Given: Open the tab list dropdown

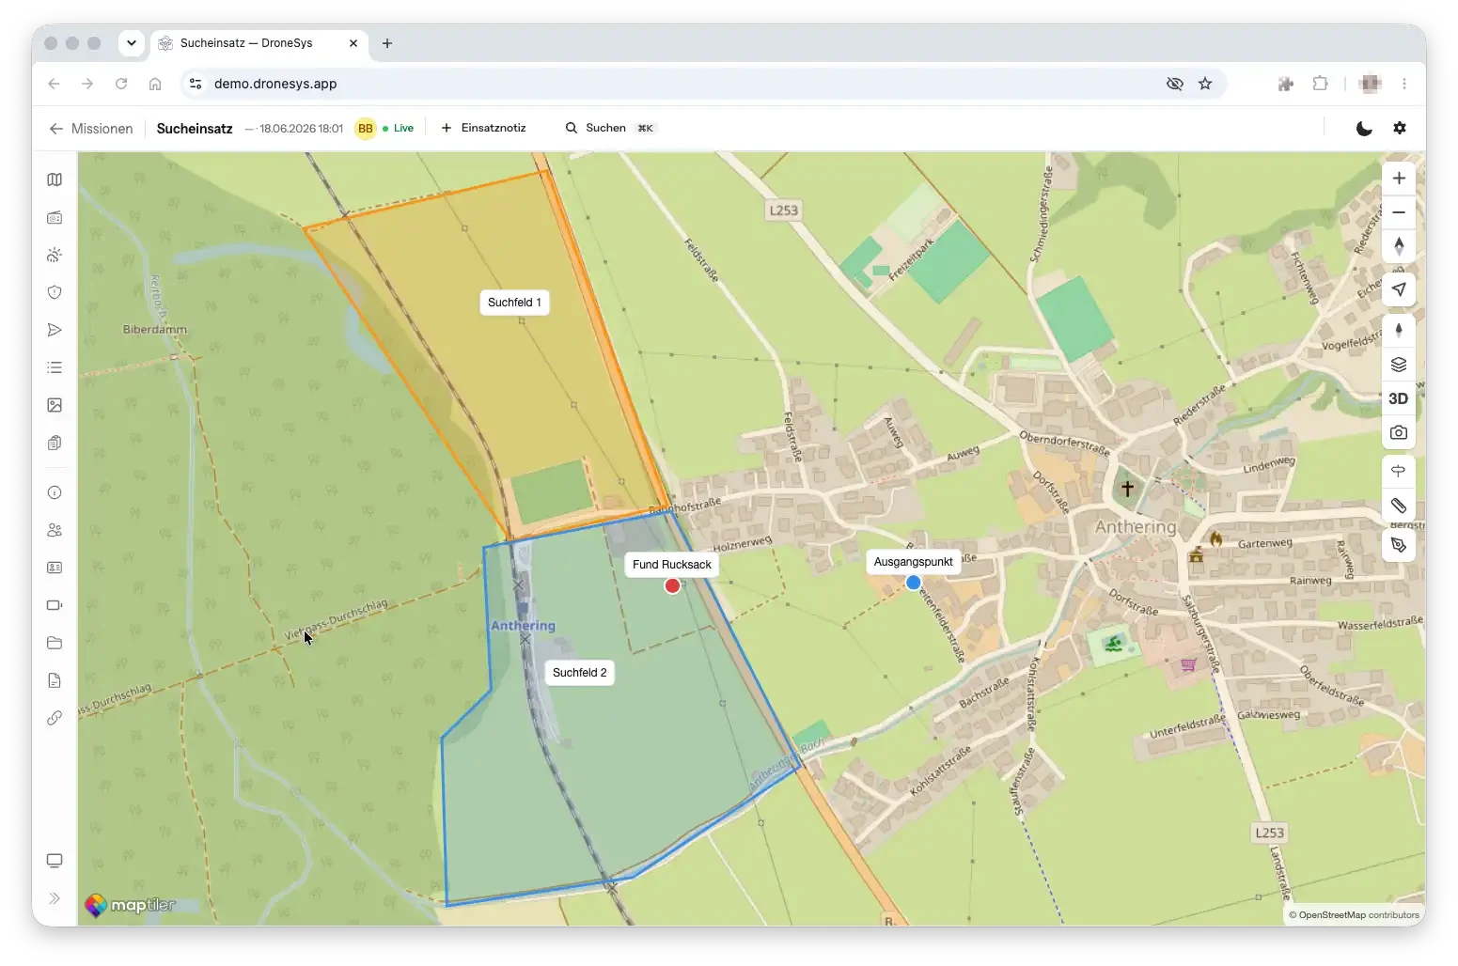Looking at the screenshot, I should pos(132,43).
